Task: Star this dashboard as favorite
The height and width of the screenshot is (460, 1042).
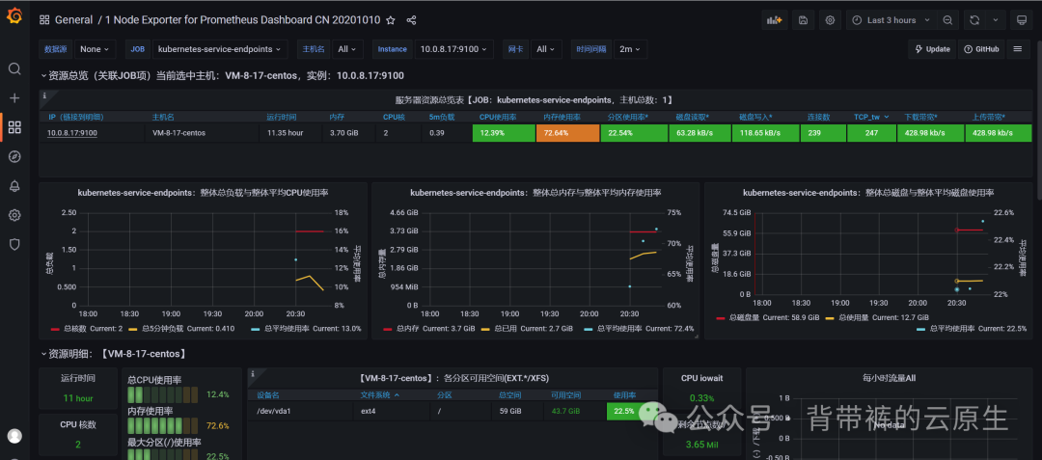Action: click(391, 20)
